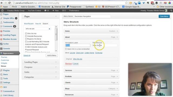Open Settings in the sidebar
The width and height of the screenshot is (173, 97).
coord(6,83)
